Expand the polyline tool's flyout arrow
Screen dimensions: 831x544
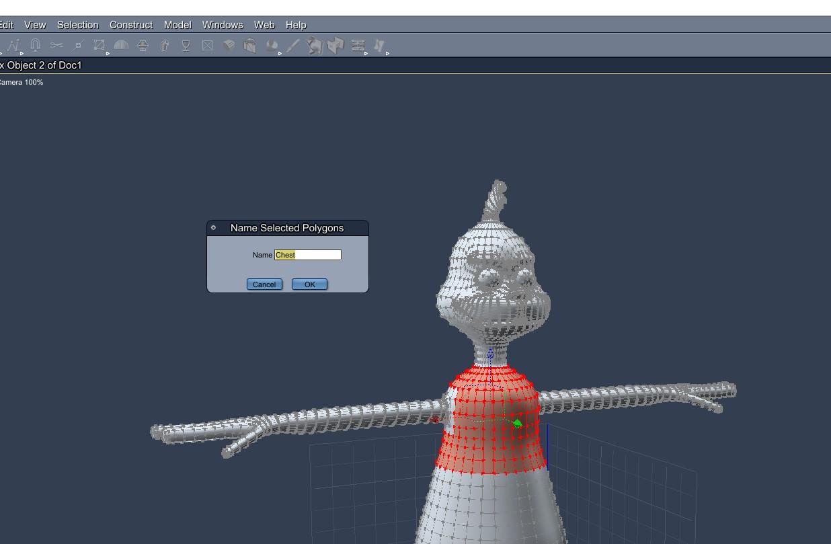(22, 53)
